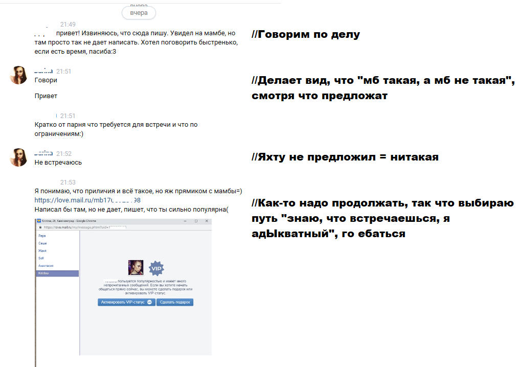Select Лера in the contact list

click(42, 236)
